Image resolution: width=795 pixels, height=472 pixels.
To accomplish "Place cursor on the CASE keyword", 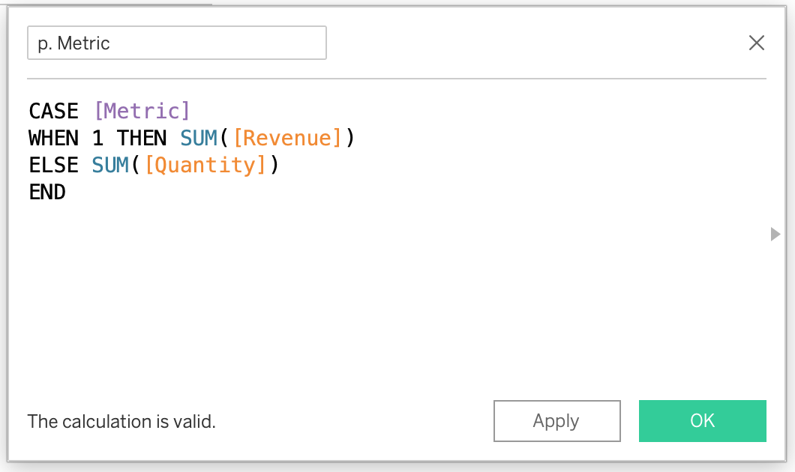I will point(53,112).
